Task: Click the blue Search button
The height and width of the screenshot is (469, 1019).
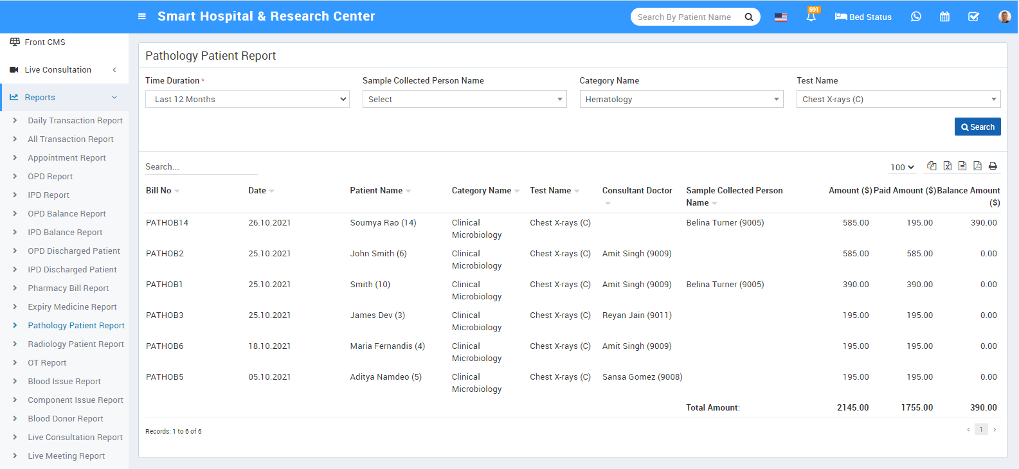Action: coord(977,127)
